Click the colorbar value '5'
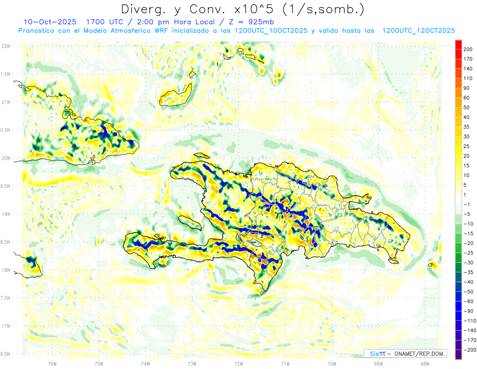This screenshot has width=477, height=369. [465, 185]
